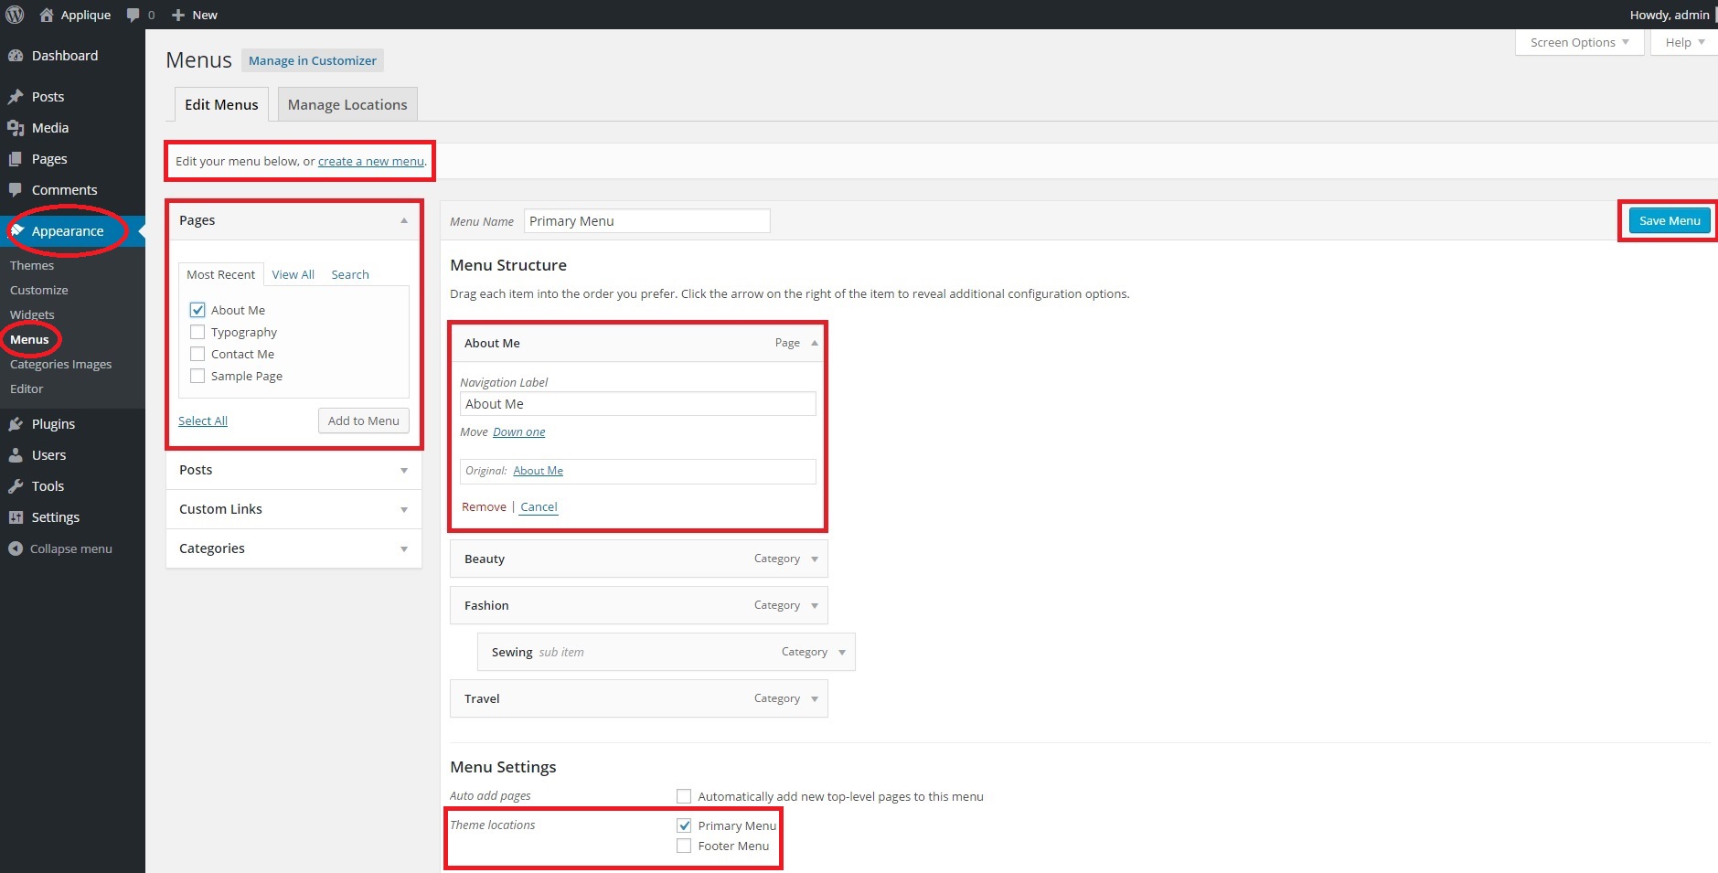Open the View All pages tab

pyautogui.click(x=293, y=274)
